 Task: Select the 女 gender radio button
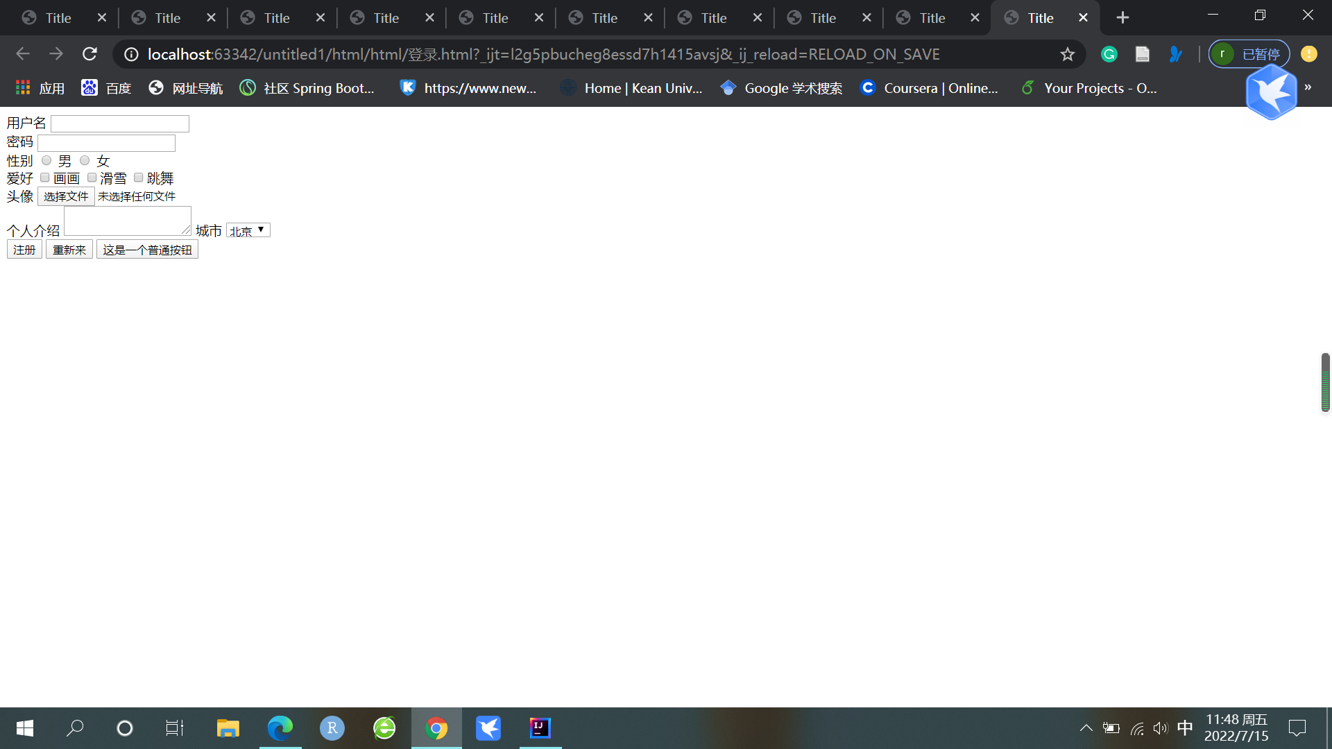click(x=85, y=161)
